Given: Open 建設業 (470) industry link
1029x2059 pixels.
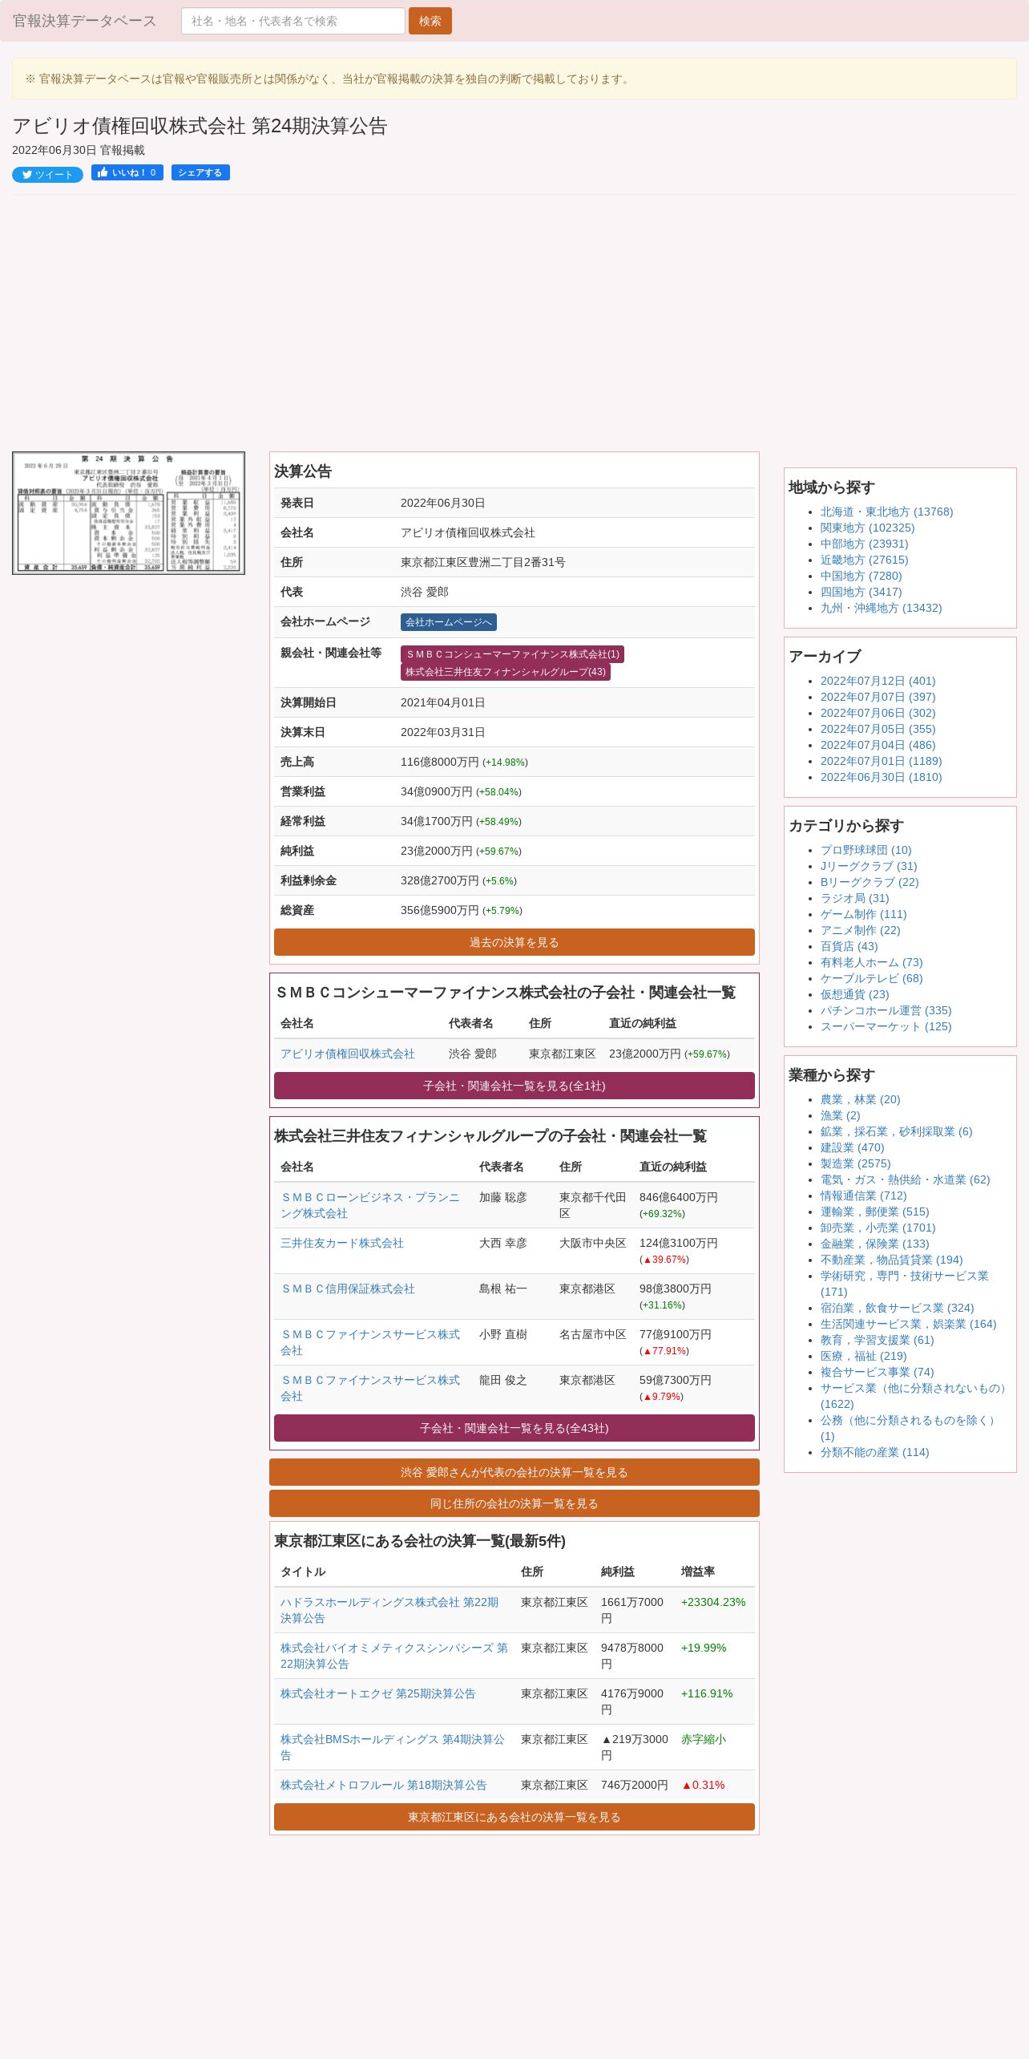Looking at the screenshot, I should (x=853, y=1147).
